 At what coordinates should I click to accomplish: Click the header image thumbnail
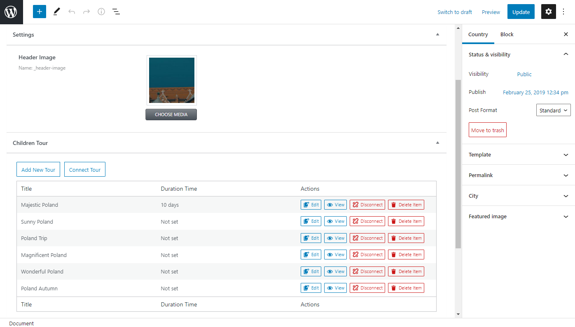click(x=172, y=80)
